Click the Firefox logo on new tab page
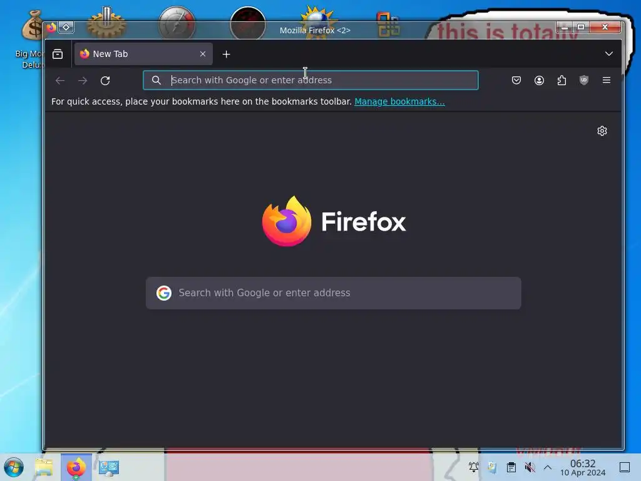Image resolution: width=641 pixels, height=481 pixels. (334, 221)
